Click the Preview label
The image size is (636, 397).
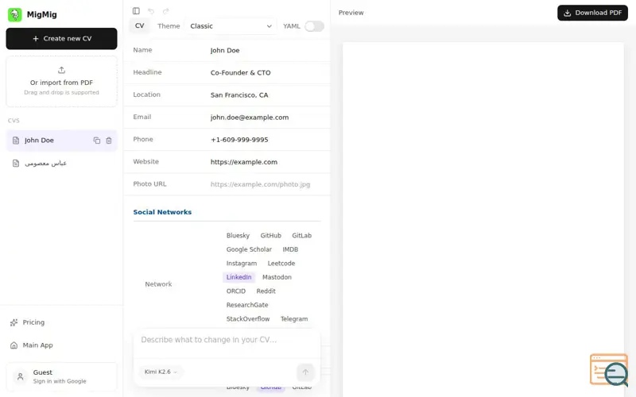[351, 13]
